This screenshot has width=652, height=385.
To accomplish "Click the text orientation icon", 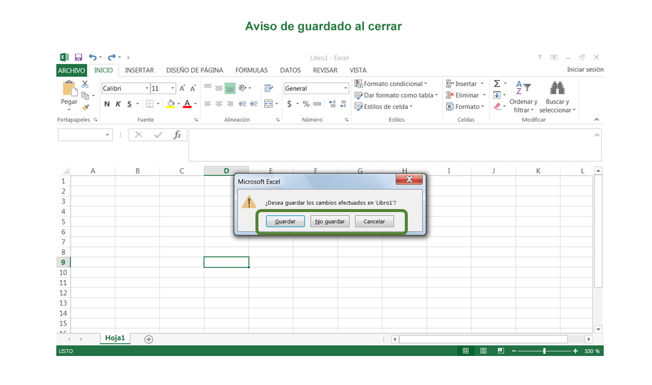I will point(243,88).
